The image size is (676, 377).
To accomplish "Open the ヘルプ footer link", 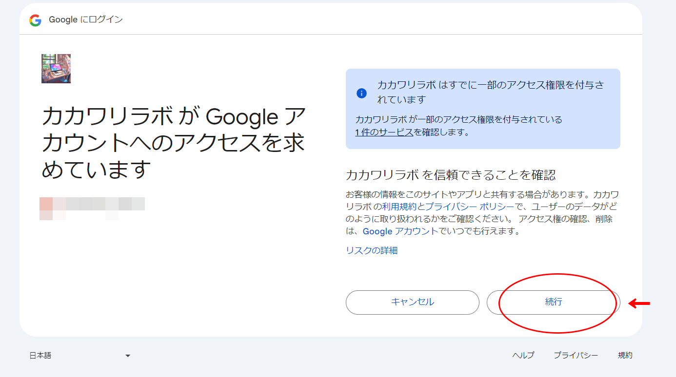I will (x=523, y=356).
